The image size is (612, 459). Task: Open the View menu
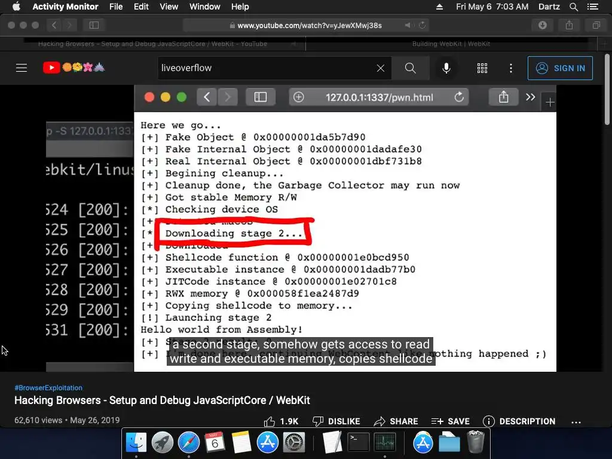[169, 7]
